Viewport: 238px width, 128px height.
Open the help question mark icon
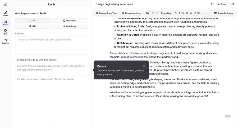pyautogui.click(x=233, y=4)
